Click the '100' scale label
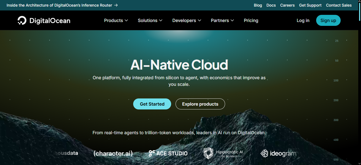The width and height of the screenshot is (361, 165). 336,81
